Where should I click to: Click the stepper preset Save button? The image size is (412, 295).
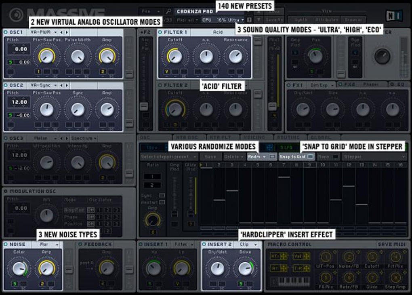[x=210, y=157]
